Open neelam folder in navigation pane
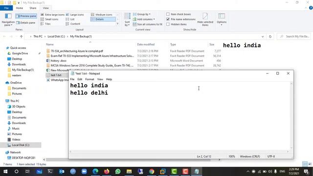This screenshot has height=176, width=313. click(x=16, y=75)
